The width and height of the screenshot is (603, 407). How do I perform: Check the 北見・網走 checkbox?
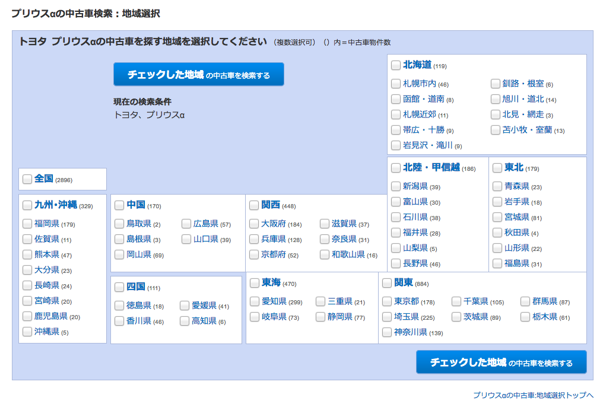click(x=496, y=115)
